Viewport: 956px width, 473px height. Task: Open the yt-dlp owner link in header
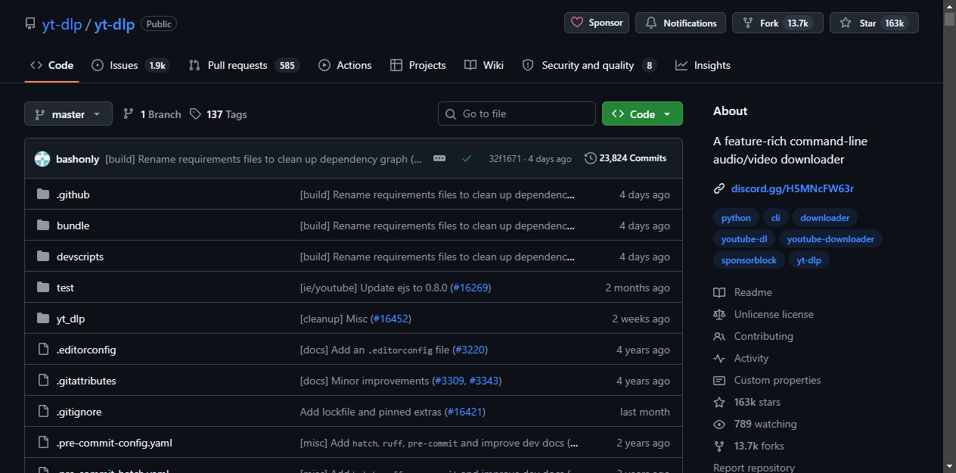[x=62, y=24]
